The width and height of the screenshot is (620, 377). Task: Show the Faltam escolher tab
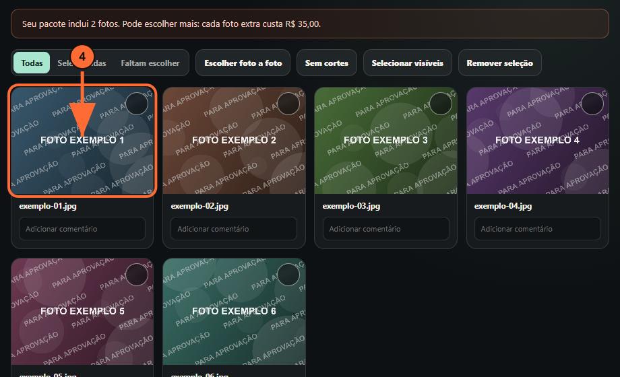point(150,63)
